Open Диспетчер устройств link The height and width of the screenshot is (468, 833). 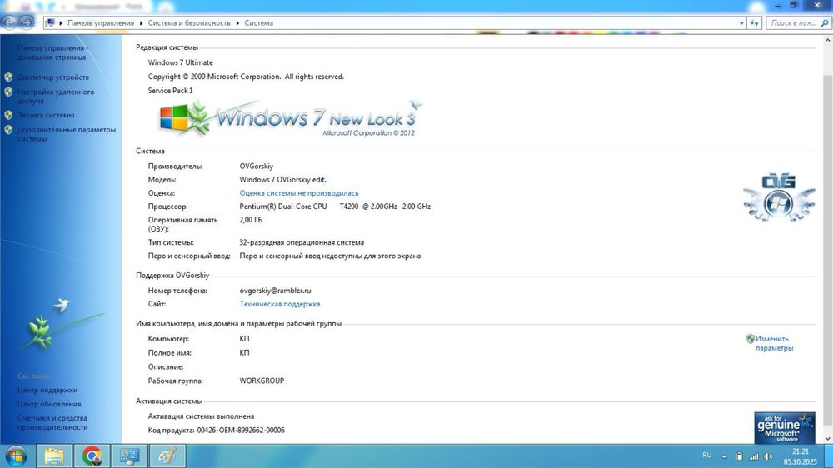[x=53, y=77]
